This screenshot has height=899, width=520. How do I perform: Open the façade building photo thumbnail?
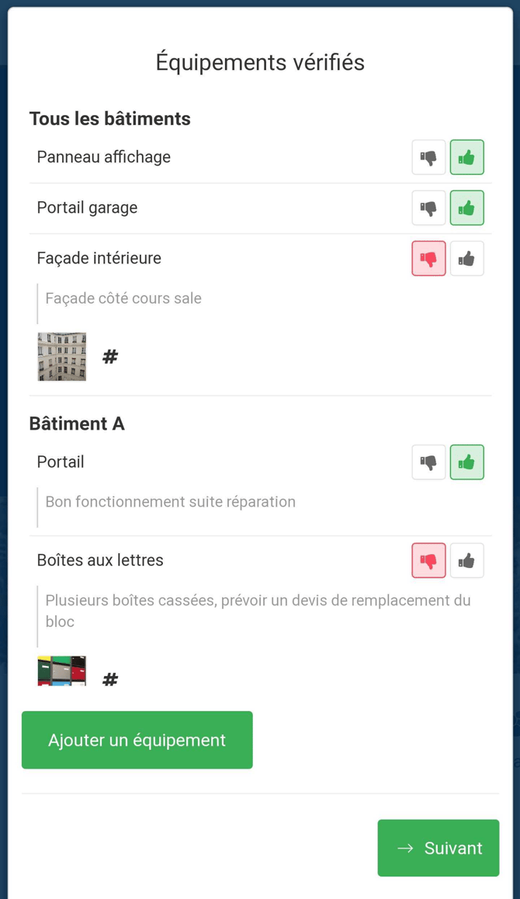coord(62,357)
